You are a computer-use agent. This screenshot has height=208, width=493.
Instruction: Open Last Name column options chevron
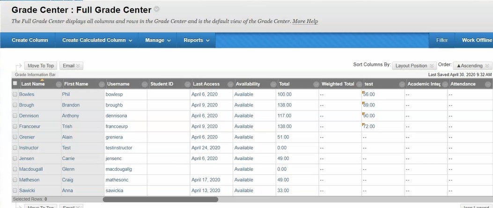pos(59,84)
